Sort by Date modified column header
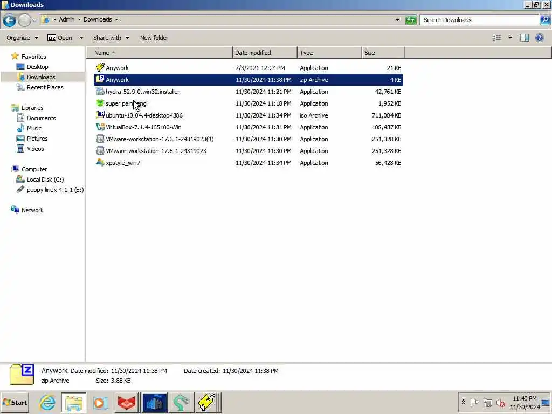This screenshot has height=414, width=552. [x=265, y=53]
